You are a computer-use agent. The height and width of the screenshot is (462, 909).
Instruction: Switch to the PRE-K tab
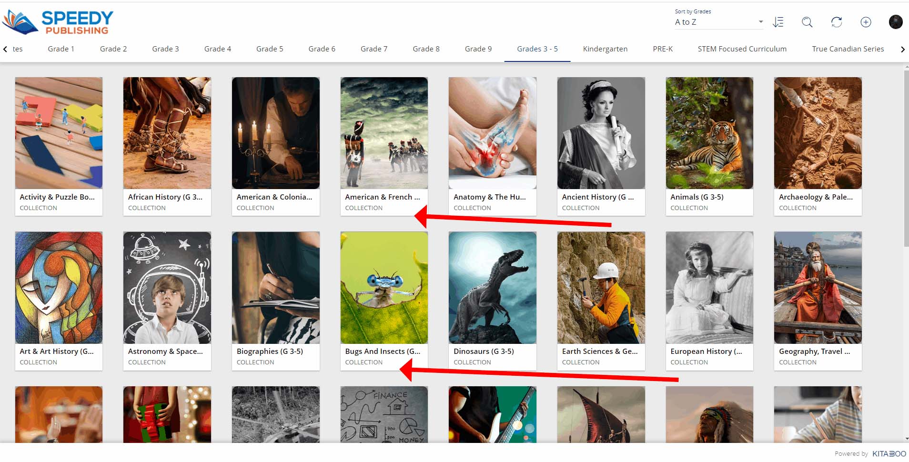click(663, 49)
